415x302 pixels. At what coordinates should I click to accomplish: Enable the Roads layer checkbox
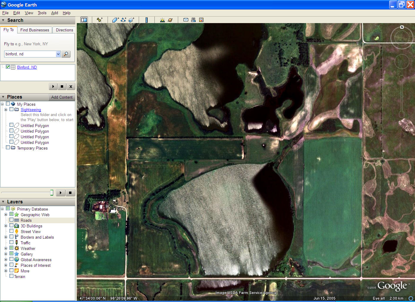pos(11,220)
